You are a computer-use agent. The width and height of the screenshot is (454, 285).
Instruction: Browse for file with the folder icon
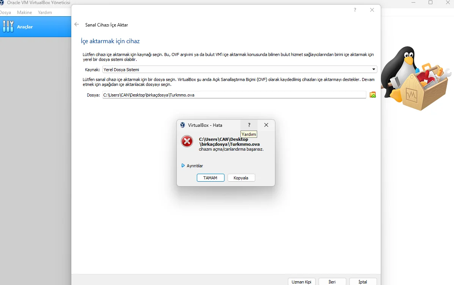coord(372,95)
